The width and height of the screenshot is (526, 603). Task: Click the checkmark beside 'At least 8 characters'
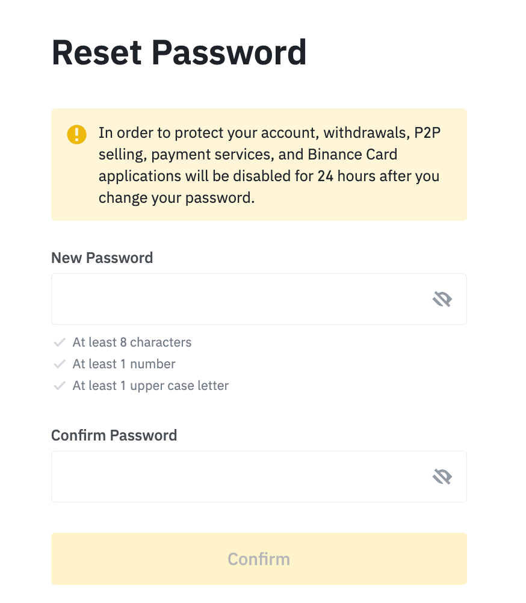[x=59, y=342]
